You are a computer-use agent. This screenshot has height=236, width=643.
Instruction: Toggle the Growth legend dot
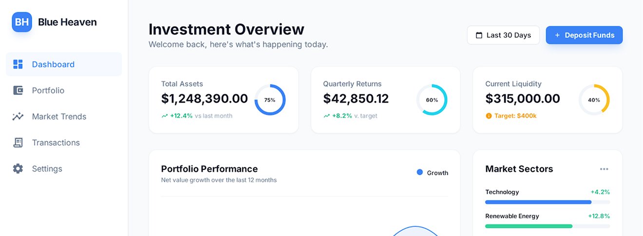tap(420, 172)
